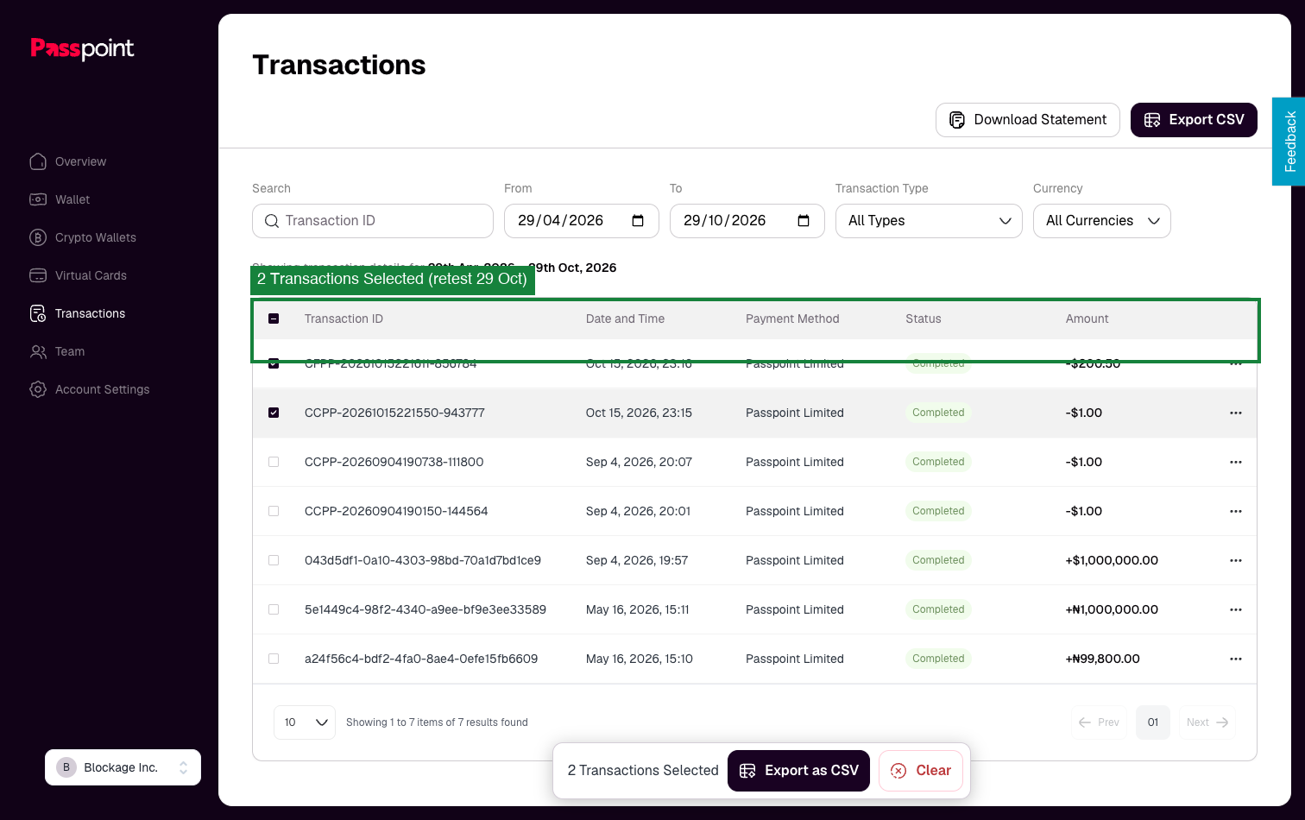
Task: Click the Amount column header
Action: point(1087,319)
